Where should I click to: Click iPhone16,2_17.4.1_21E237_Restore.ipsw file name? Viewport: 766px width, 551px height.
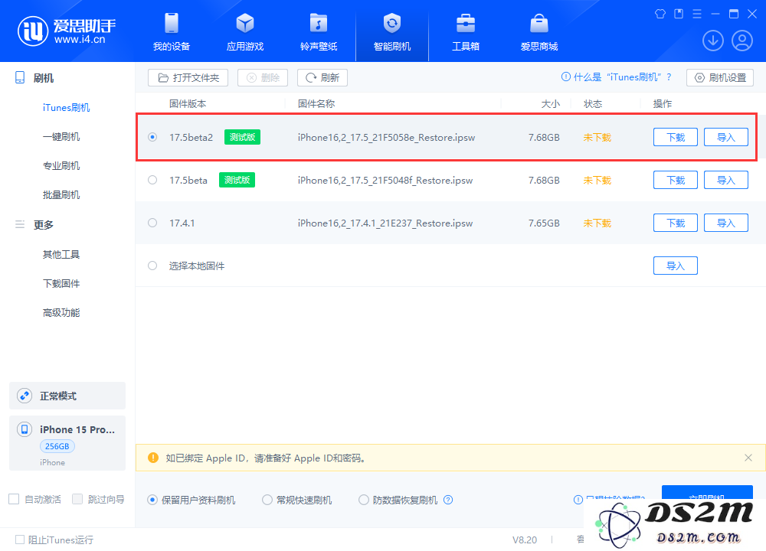[x=385, y=223]
